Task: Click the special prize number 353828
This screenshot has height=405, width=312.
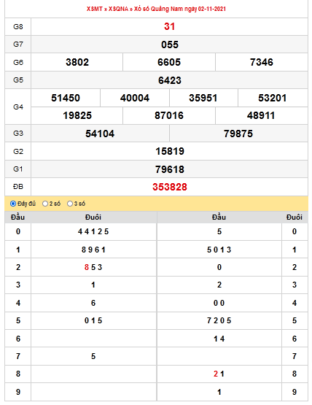Action: [x=170, y=187]
